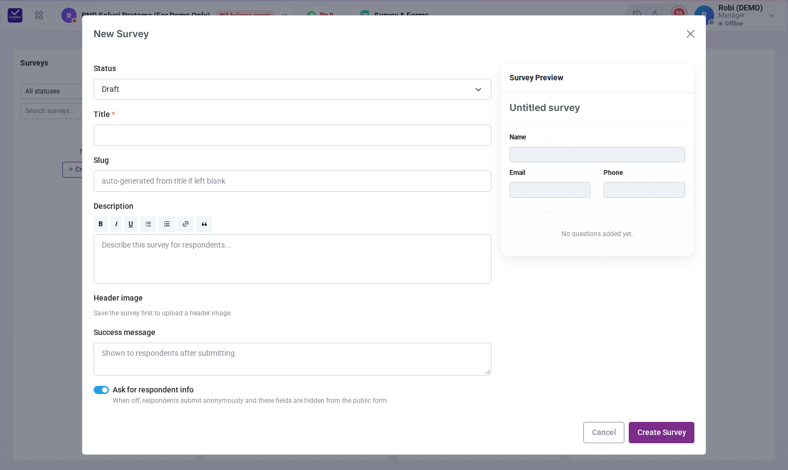Screen dimensions: 788x470
Task: Click the Name field in Survey Preview
Action: coord(597,155)
